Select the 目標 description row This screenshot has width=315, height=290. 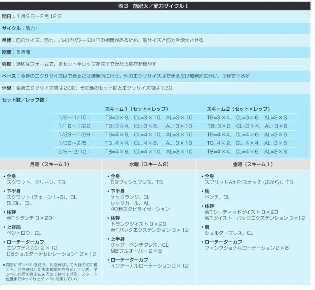pyautogui.click(x=155, y=40)
